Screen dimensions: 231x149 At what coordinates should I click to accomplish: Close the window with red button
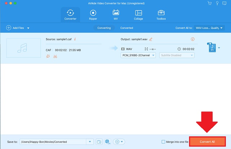[x=6, y=3]
